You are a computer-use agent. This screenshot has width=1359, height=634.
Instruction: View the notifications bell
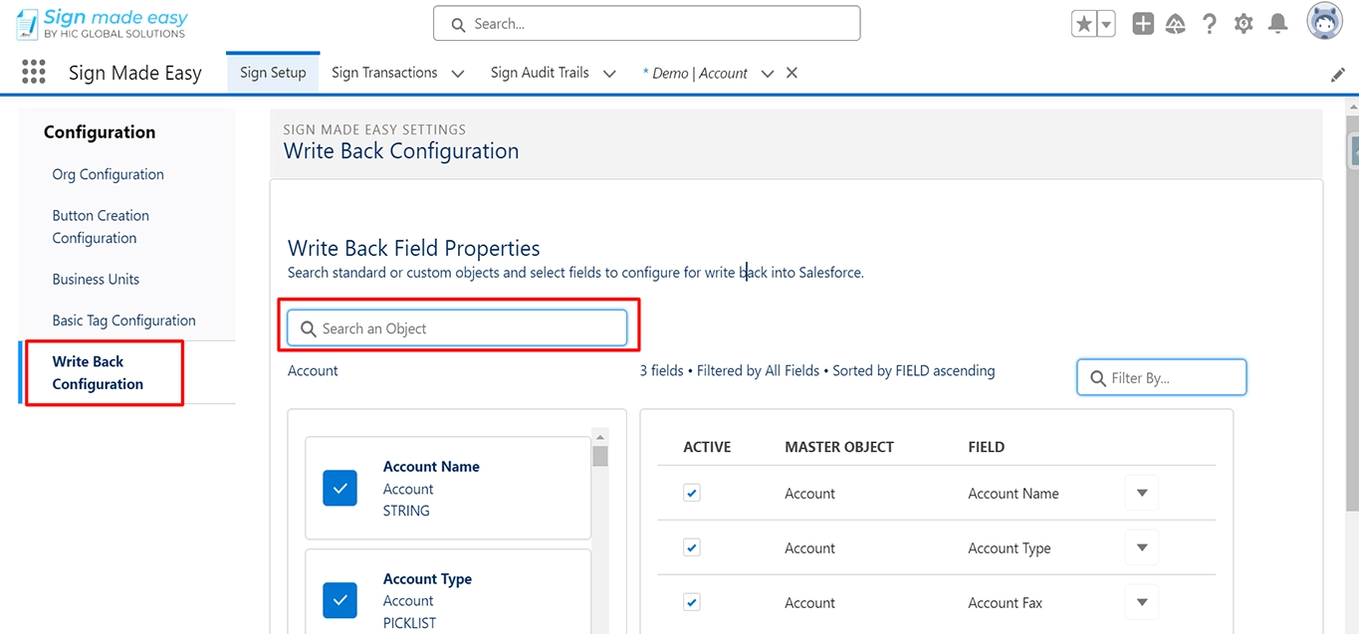pyautogui.click(x=1278, y=24)
